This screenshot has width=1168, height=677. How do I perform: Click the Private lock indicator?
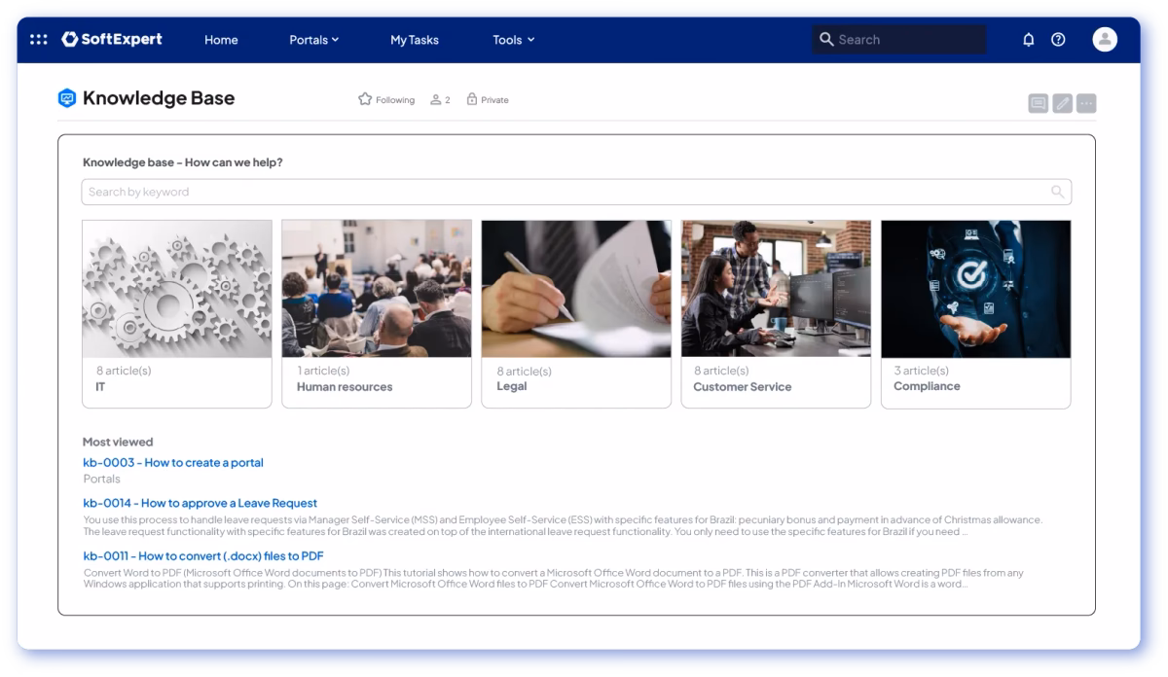(472, 99)
